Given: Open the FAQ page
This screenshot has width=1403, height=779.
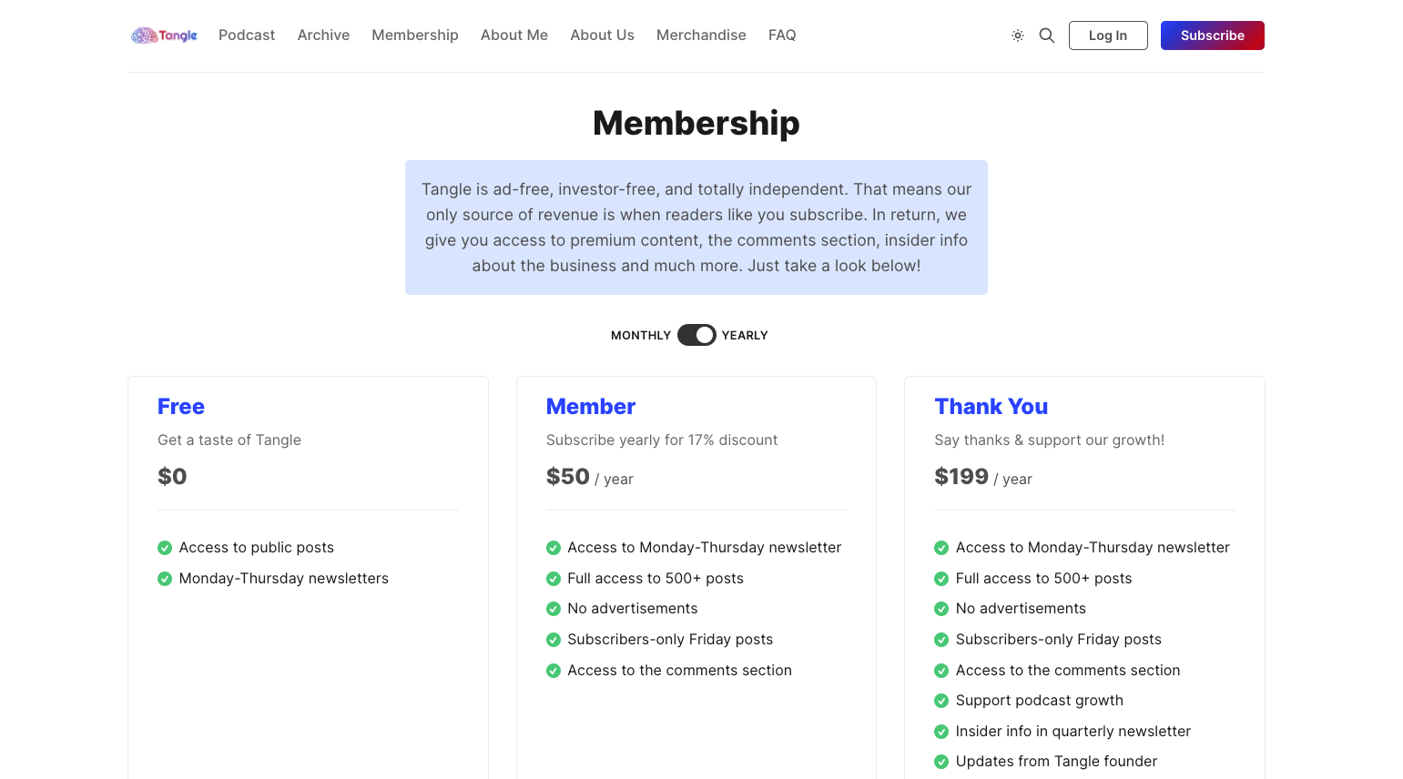Looking at the screenshot, I should click(782, 35).
